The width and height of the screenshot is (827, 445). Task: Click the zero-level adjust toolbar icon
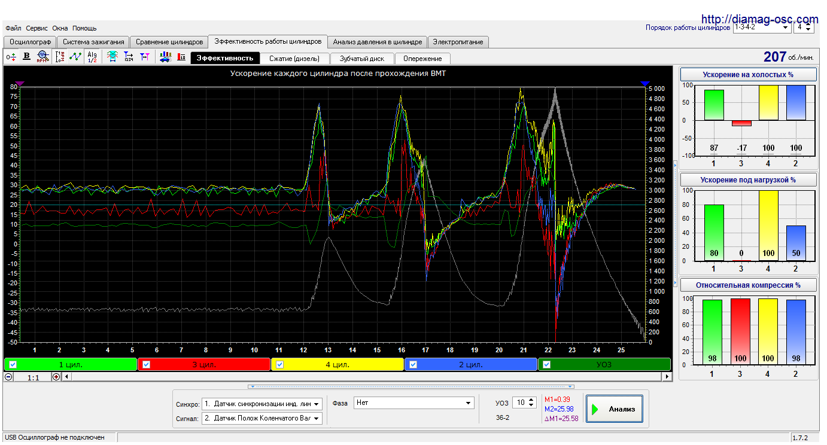click(11, 57)
